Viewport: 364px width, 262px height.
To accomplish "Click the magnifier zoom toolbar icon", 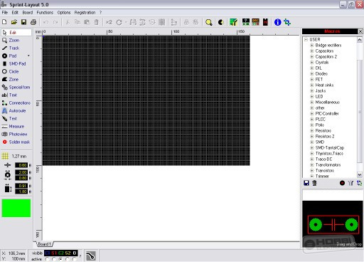I will pyautogui.click(x=209, y=22).
